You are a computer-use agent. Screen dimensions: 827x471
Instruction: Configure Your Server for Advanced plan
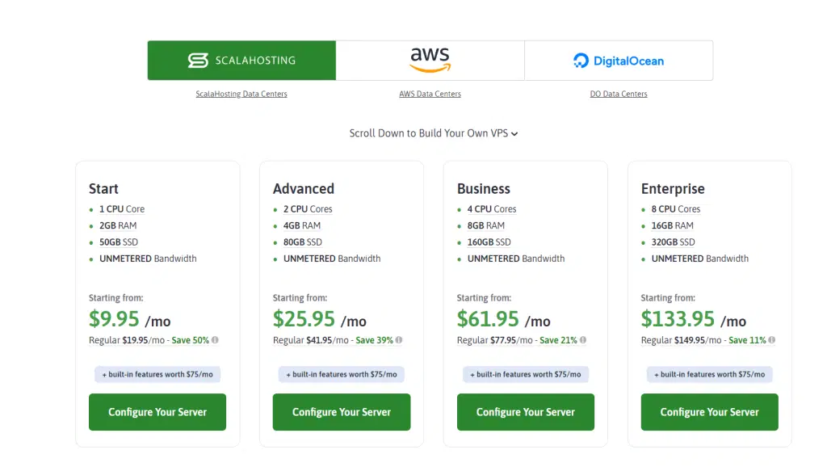click(342, 412)
